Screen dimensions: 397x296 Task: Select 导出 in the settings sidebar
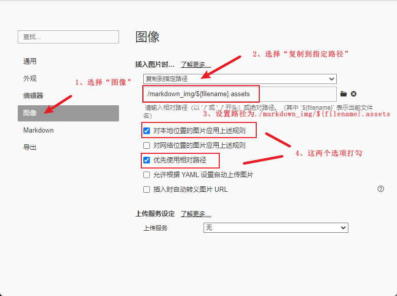pyautogui.click(x=68, y=147)
